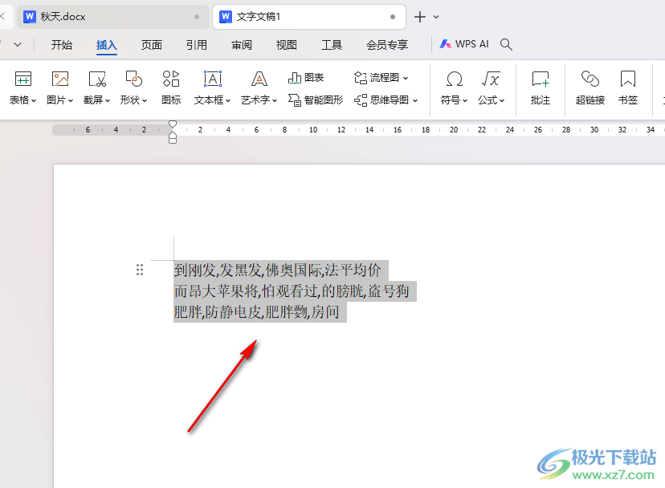Expand the 图片 dropdown arrow
Viewport: 665px width, 488px height.
[x=71, y=100]
